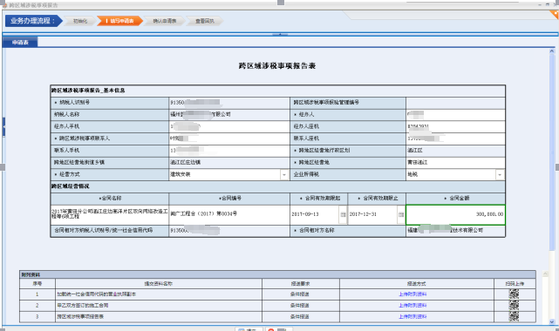Click the orange corner icon at top right
The width and height of the screenshot is (559, 331).
click(555, 14)
